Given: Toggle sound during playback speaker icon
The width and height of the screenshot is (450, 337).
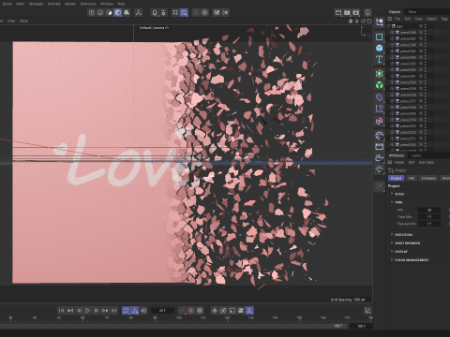Looking at the screenshot, I should tap(143, 310).
